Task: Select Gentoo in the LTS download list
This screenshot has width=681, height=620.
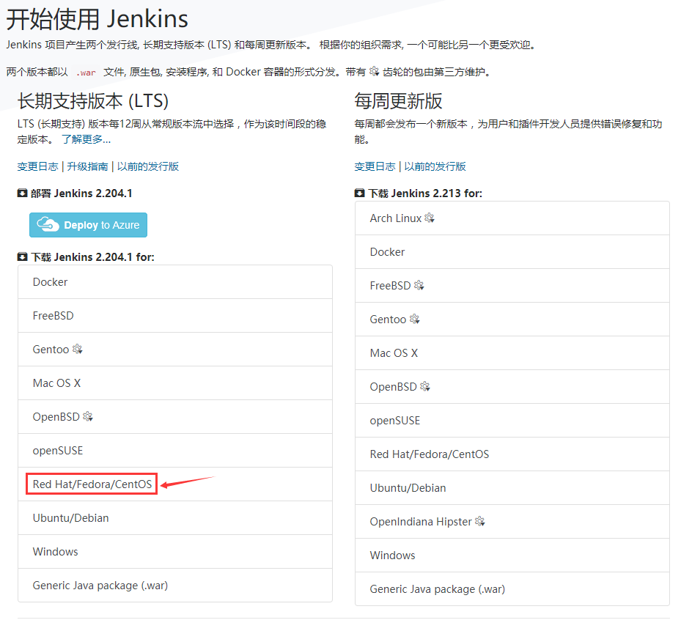Action: 175,350
